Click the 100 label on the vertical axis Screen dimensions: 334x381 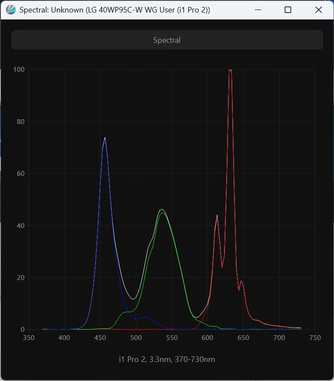click(x=19, y=70)
